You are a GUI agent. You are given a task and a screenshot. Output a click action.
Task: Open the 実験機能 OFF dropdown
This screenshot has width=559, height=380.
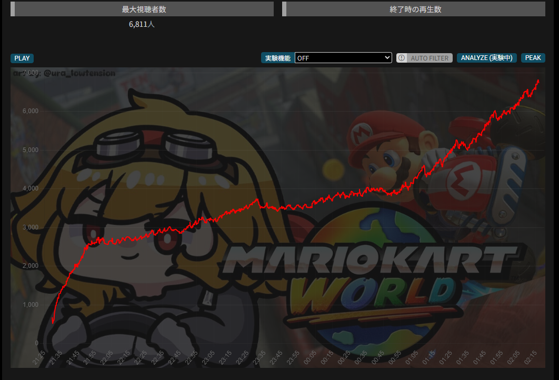coord(343,58)
